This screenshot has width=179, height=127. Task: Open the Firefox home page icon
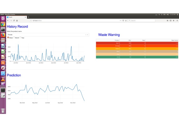[17, 21]
